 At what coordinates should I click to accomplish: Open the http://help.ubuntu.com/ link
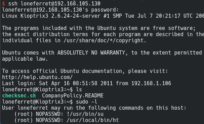[x=37, y=77]
